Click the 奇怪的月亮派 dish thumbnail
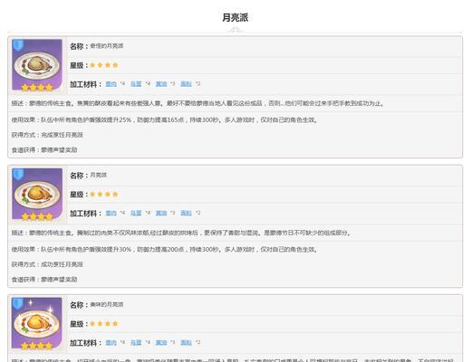The image size is (472, 362). [x=37, y=65]
